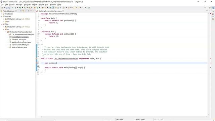The height and width of the screenshot is (121, 215).
Task: Select Cat_implementsInterfaces.java in Project Explorer
Action: [x=23, y=34]
